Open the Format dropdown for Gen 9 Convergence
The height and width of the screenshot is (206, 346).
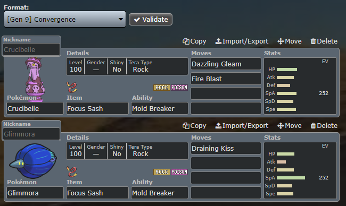point(65,19)
